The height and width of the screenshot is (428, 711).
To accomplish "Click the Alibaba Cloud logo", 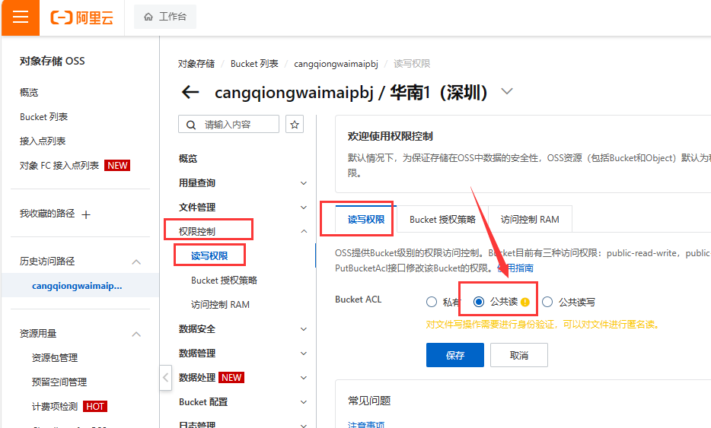I will click(81, 17).
